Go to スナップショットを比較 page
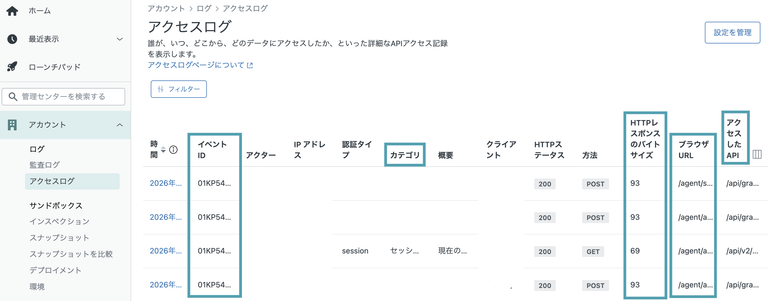This screenshot has width=774, height=301. (71, 254)
